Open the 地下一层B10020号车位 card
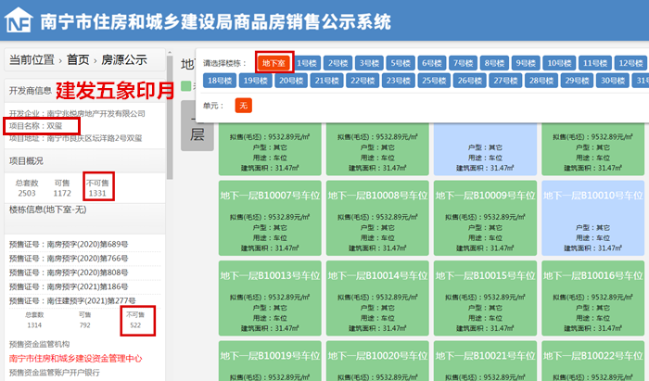 (377, 361)
